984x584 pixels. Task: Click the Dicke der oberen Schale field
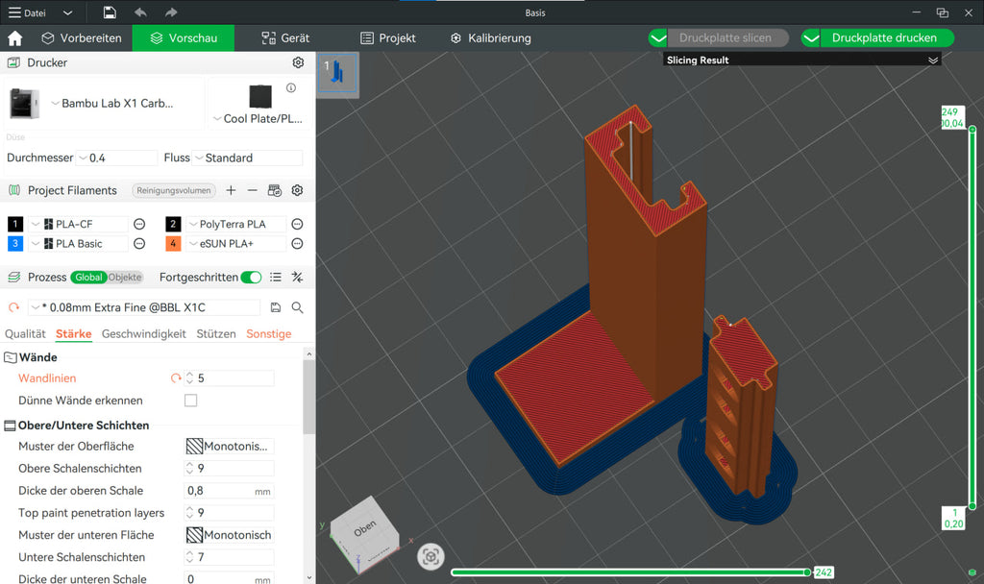tap(229, 491)
